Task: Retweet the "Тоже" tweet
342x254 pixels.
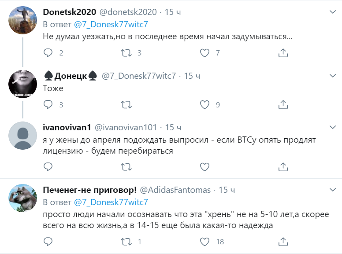Action: point(126,105)
